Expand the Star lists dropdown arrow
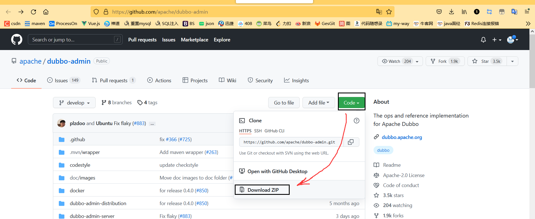The image size is (535, 219). [512, 61]
